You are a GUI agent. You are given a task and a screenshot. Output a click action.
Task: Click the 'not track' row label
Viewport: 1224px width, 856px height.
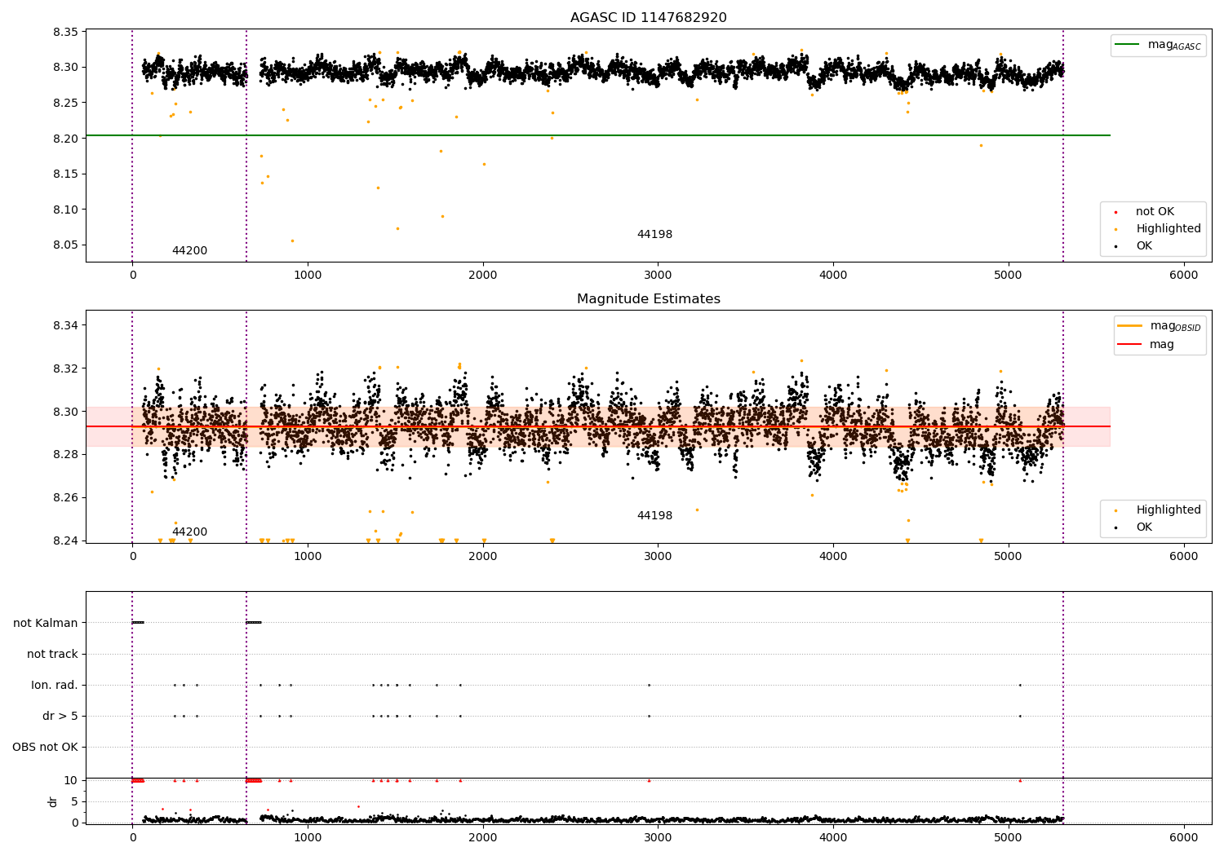pyautogui.click(x=52, y=654)
